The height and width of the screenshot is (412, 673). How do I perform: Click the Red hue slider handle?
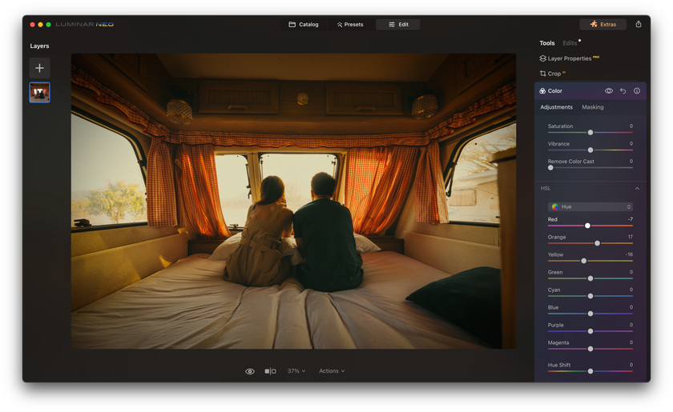click(587, 226)
